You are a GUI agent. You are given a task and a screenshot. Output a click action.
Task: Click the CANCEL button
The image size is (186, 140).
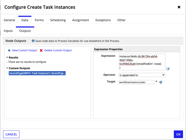click(x=11, y=134)
